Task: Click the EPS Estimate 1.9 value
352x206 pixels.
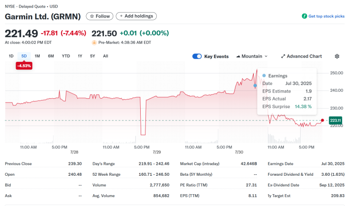Action: pyautogui.click(x=308, y=91)
